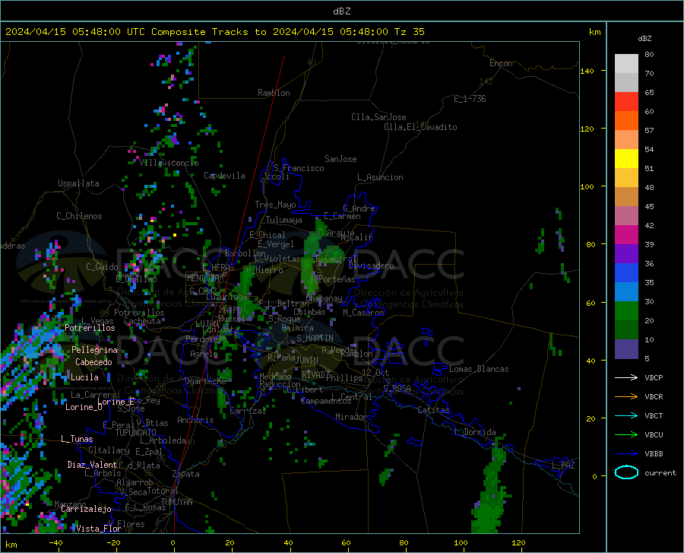
Task: Click the Diaz_Valent map label
Action: point(92,465)
